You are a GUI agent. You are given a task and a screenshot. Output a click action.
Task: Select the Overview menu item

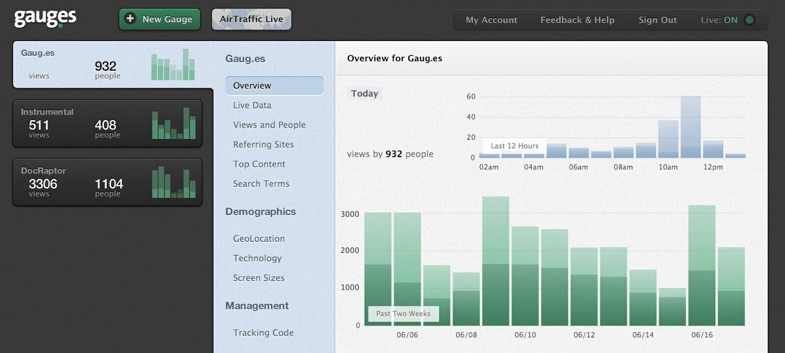(274, 86)
